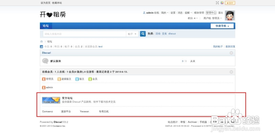The width and height of the screenshot is (275, 138).
Task: Open the 提醒 dropdown menu
Action: click(188, 13)
